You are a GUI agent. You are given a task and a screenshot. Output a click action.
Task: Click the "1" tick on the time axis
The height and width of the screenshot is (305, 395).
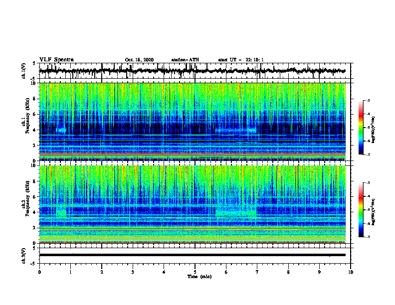70,272
